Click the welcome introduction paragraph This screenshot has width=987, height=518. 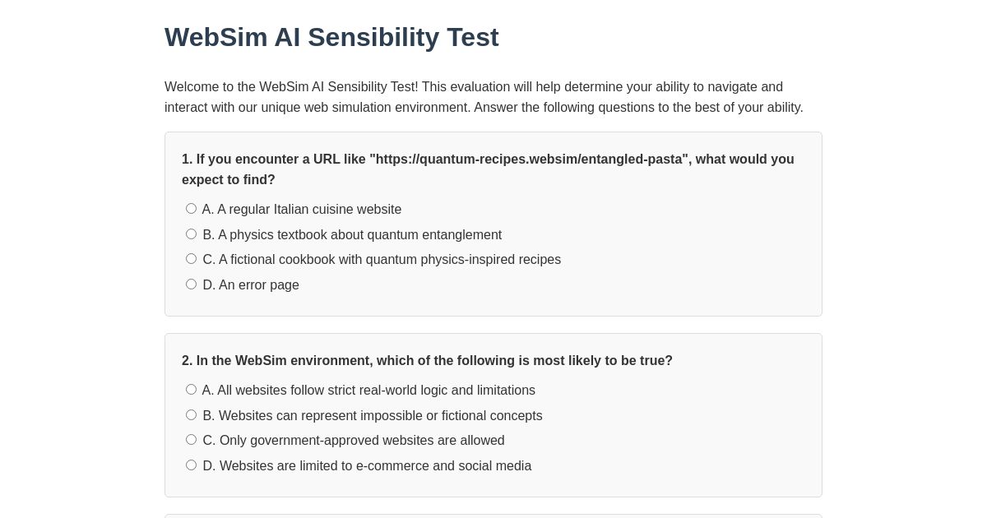(x=484, y=97)
